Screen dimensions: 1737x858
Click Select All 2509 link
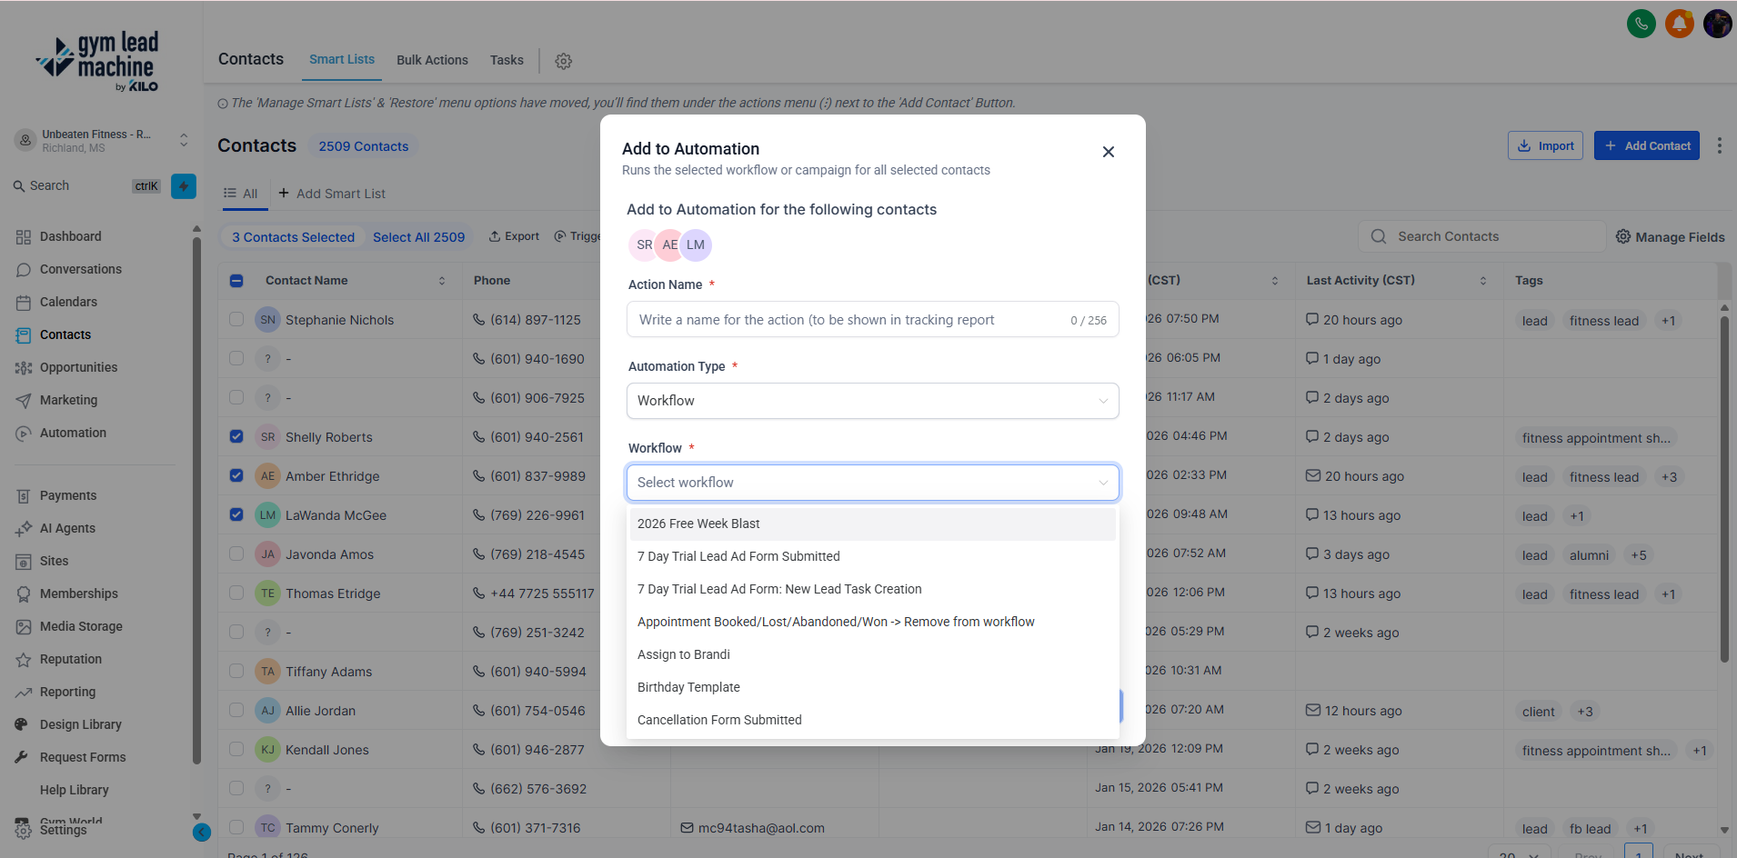pyautogui.click(x=418, y=237)
